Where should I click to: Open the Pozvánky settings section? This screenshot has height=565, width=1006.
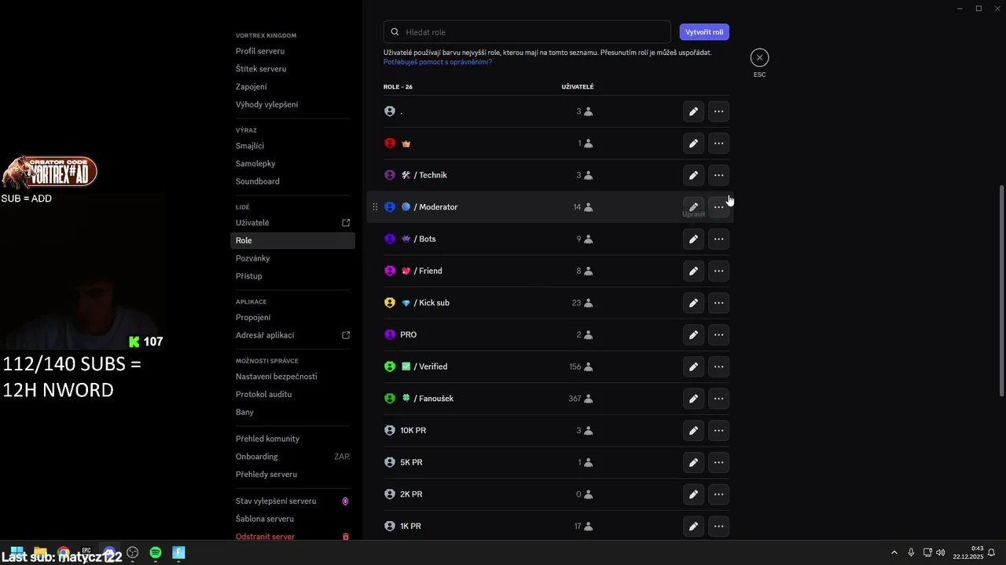[x=253, y=258]
